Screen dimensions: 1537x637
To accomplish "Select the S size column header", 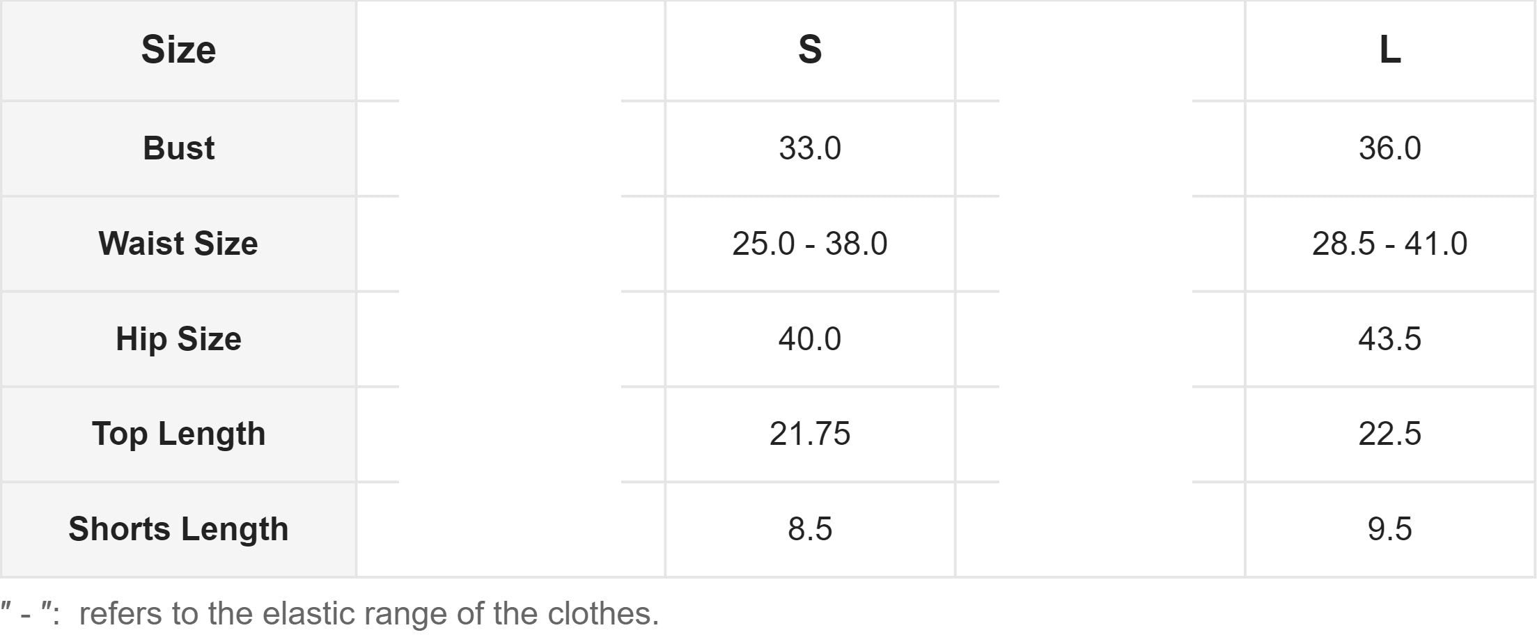I will click(809, 50).
